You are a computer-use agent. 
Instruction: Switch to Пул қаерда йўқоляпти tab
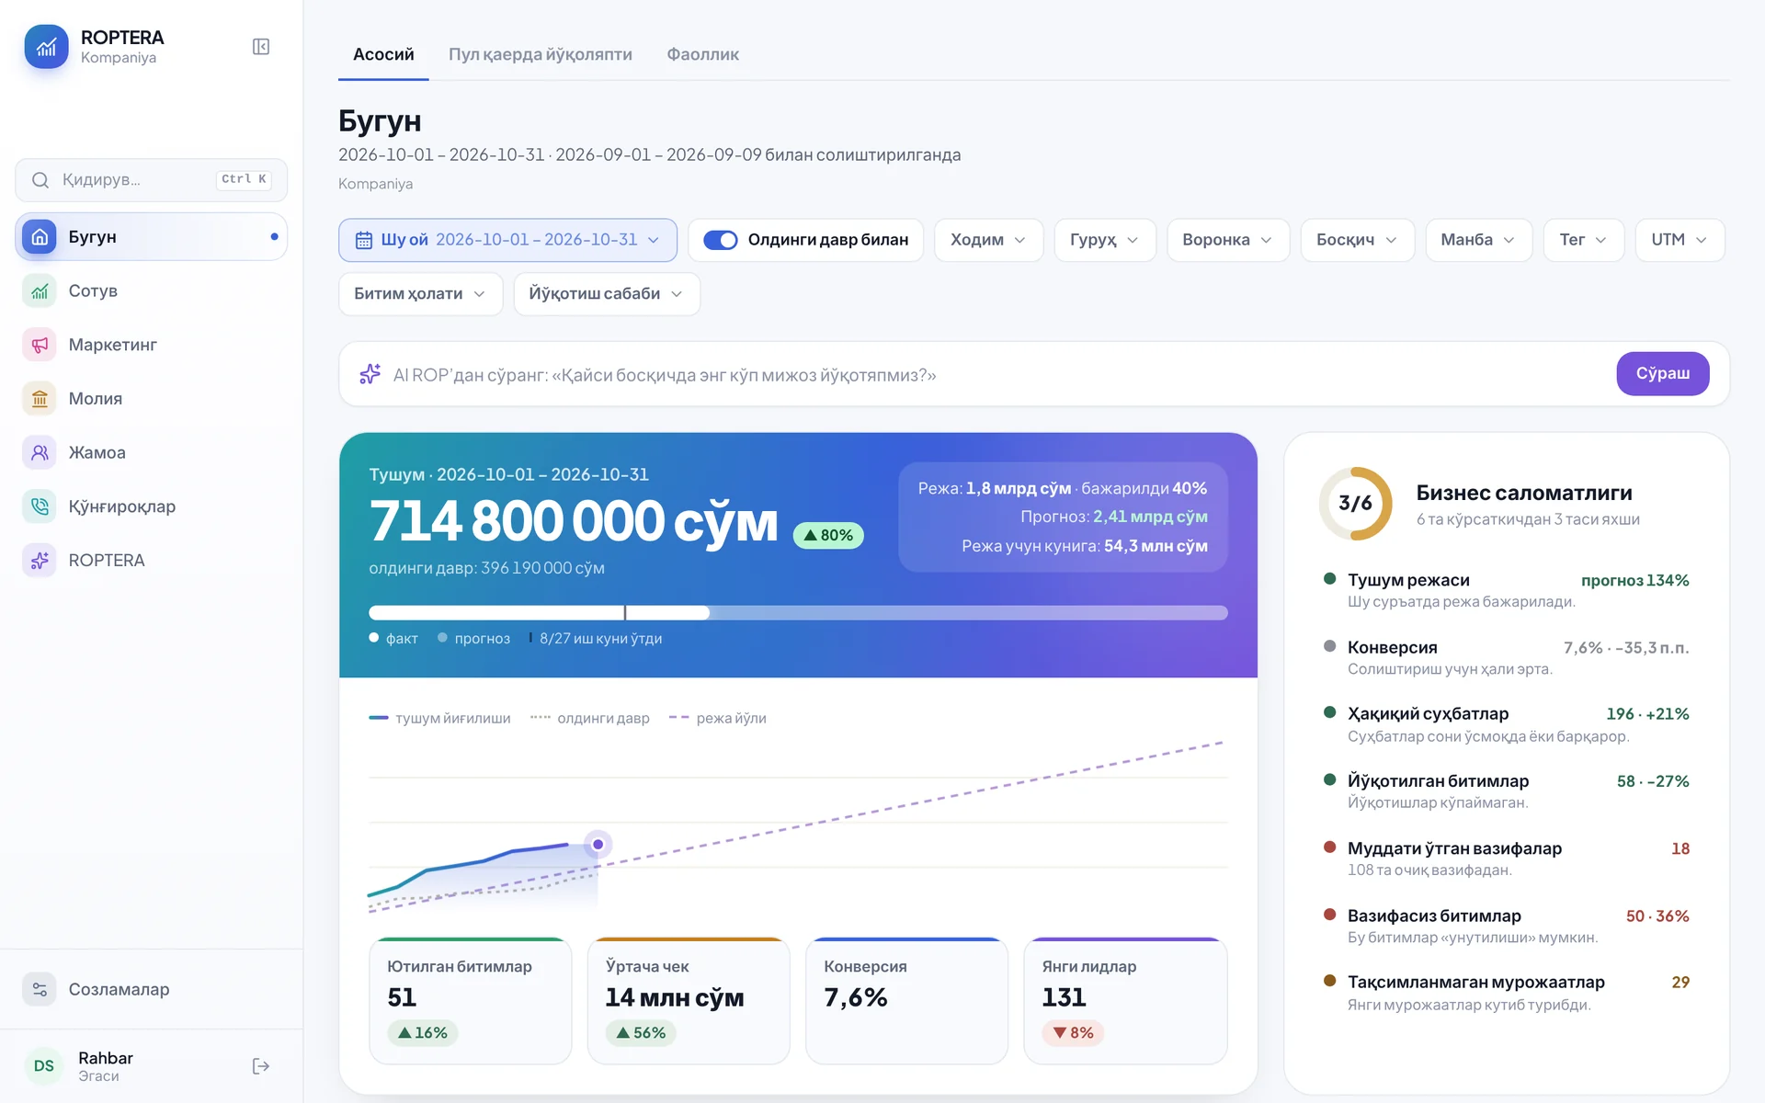[x=541, y=54]
